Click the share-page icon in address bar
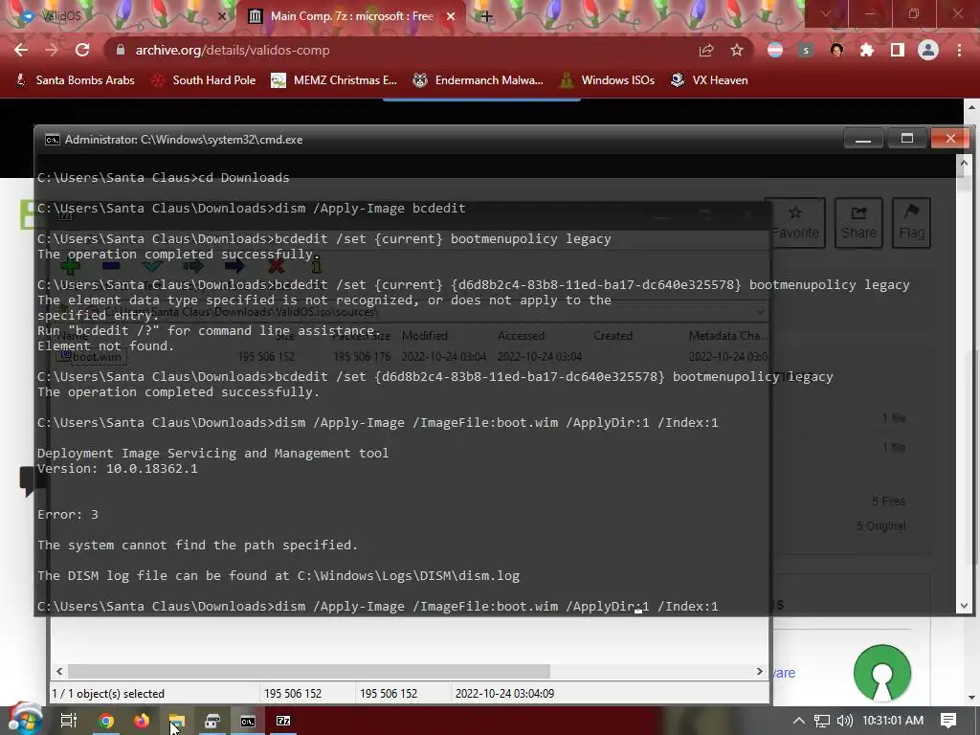This screenshot has height=735, width=980. (706, 50)
